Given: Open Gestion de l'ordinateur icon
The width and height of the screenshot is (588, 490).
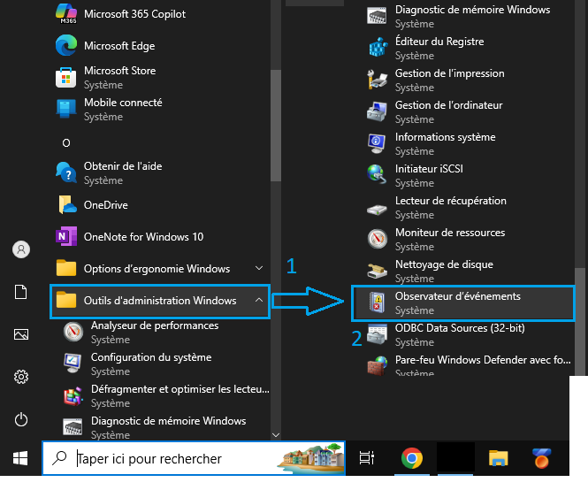Looking at the screenshot, I should point(377,111).
